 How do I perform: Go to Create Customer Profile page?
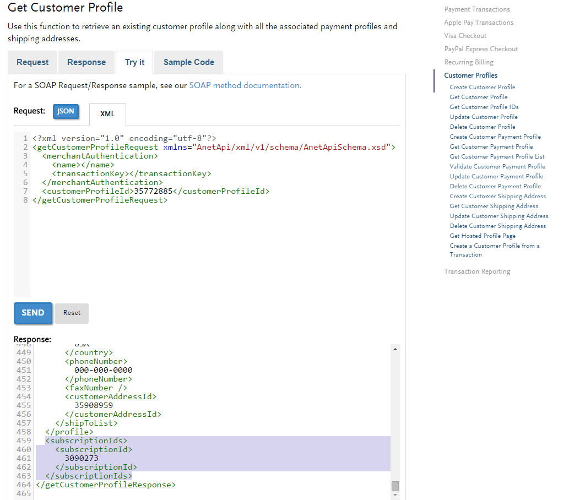(482, 87)
